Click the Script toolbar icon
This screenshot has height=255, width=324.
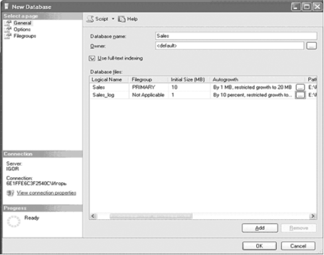(x=90, y=19)
